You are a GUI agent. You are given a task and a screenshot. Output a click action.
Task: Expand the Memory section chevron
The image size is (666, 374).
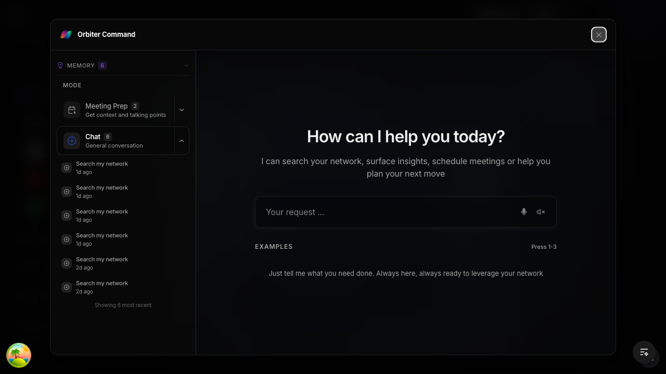click(186, 65)
